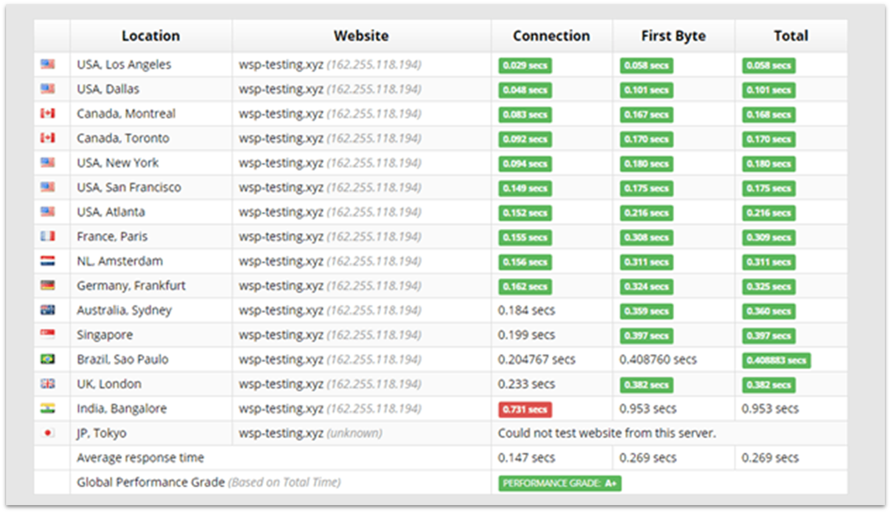Click the 0.360 secs Sydney total badge
Image resolution: width=891 pixels, height=513 pixels.
click(x=769, y=311)
